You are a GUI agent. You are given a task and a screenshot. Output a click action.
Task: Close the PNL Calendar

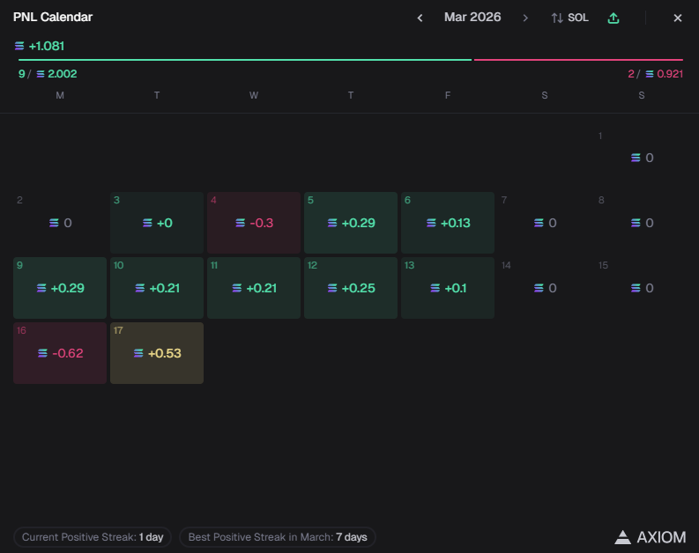coord(678,18)
